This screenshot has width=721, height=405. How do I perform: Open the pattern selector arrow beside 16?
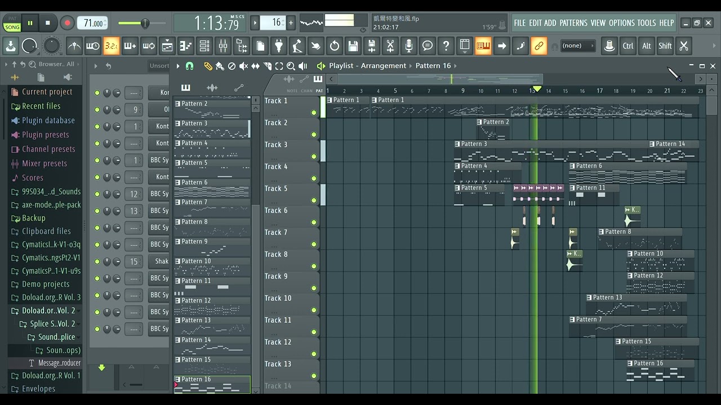(x=255, y=22)
